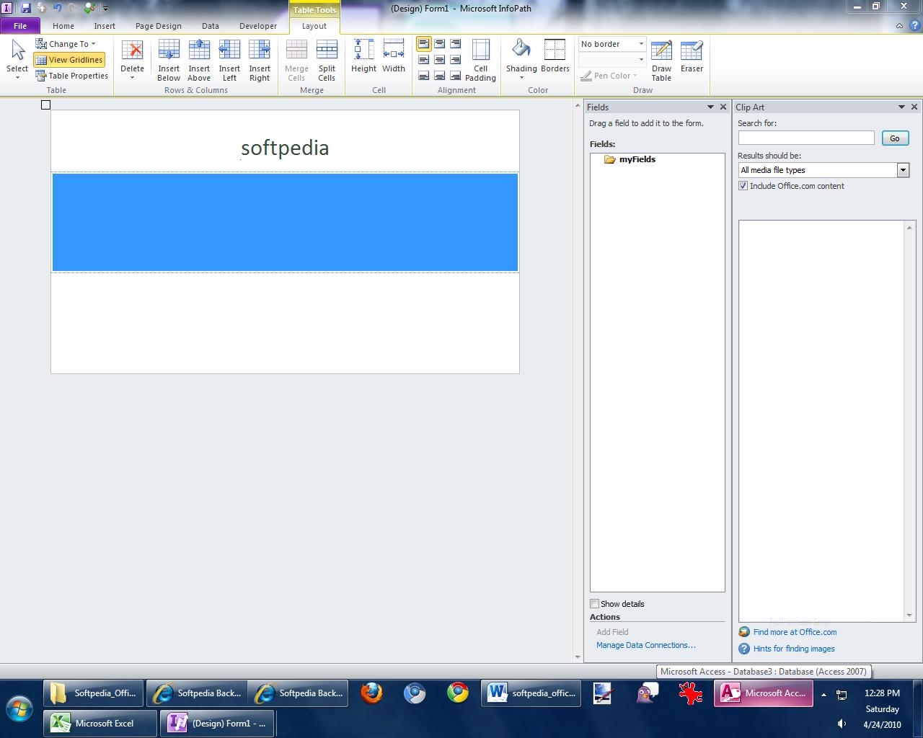This screenshot has width=923, height=738.
Task: Click the Manage Data Connections link
Action: point(645,645)
